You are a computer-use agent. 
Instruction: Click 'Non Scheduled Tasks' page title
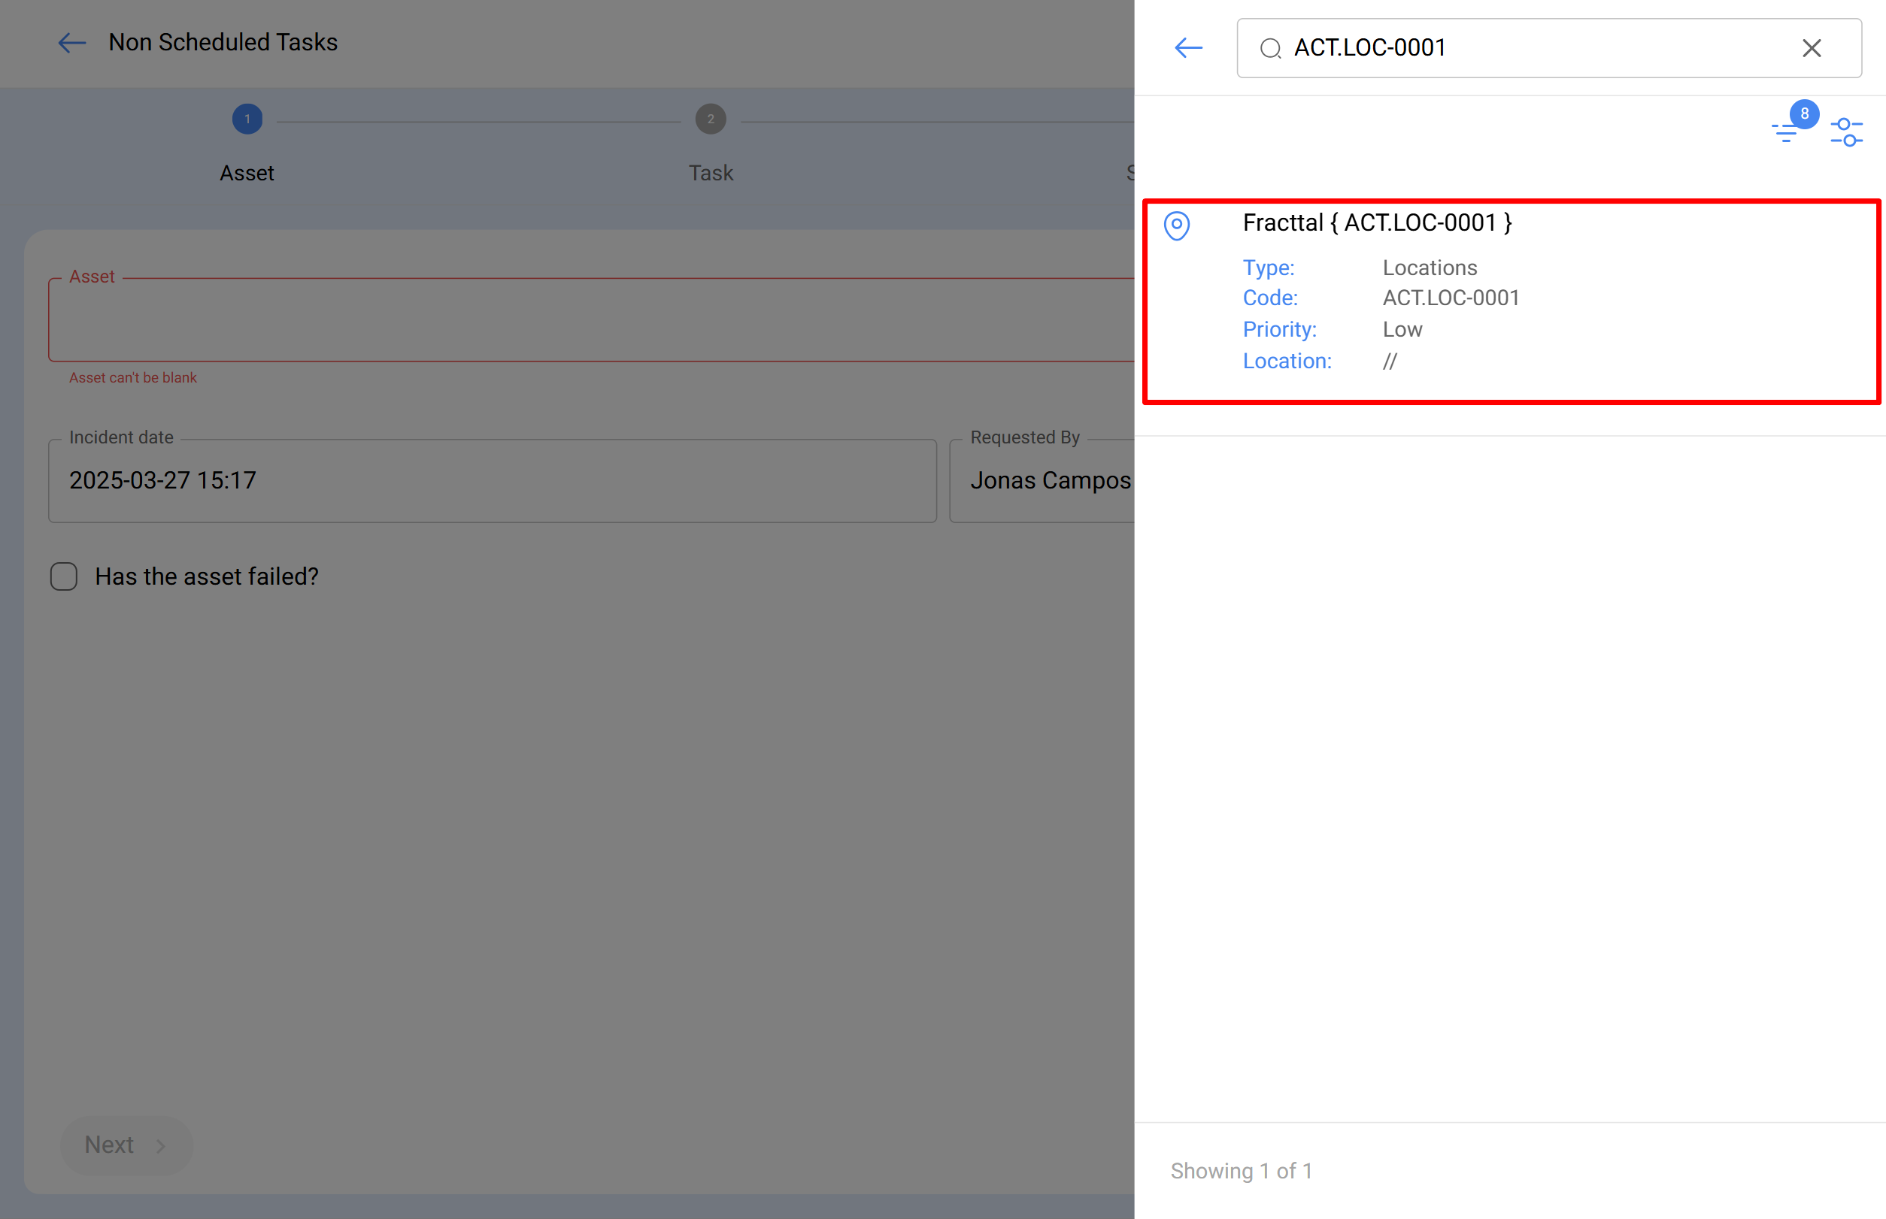coord(223,43)
